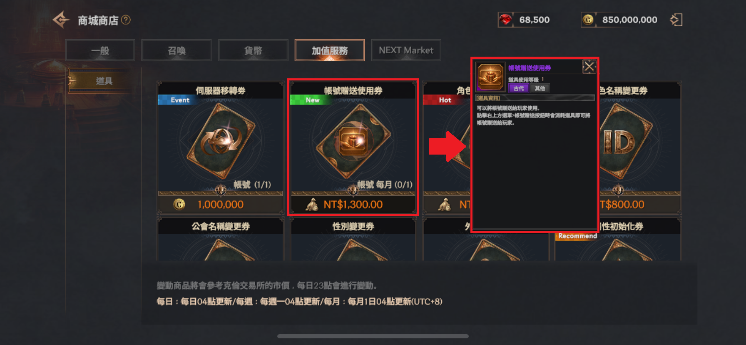
Task: Click the red diamond currency icon
Action: [505, 20]
